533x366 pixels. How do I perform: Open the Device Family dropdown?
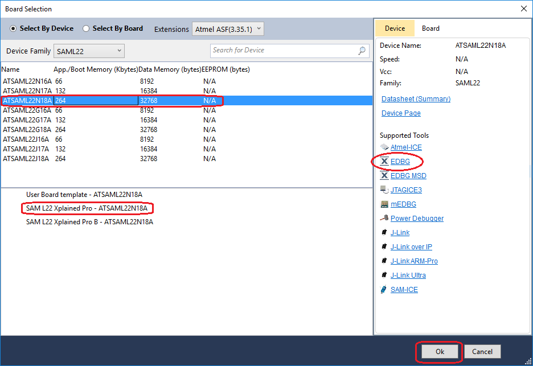coord(89,51)
